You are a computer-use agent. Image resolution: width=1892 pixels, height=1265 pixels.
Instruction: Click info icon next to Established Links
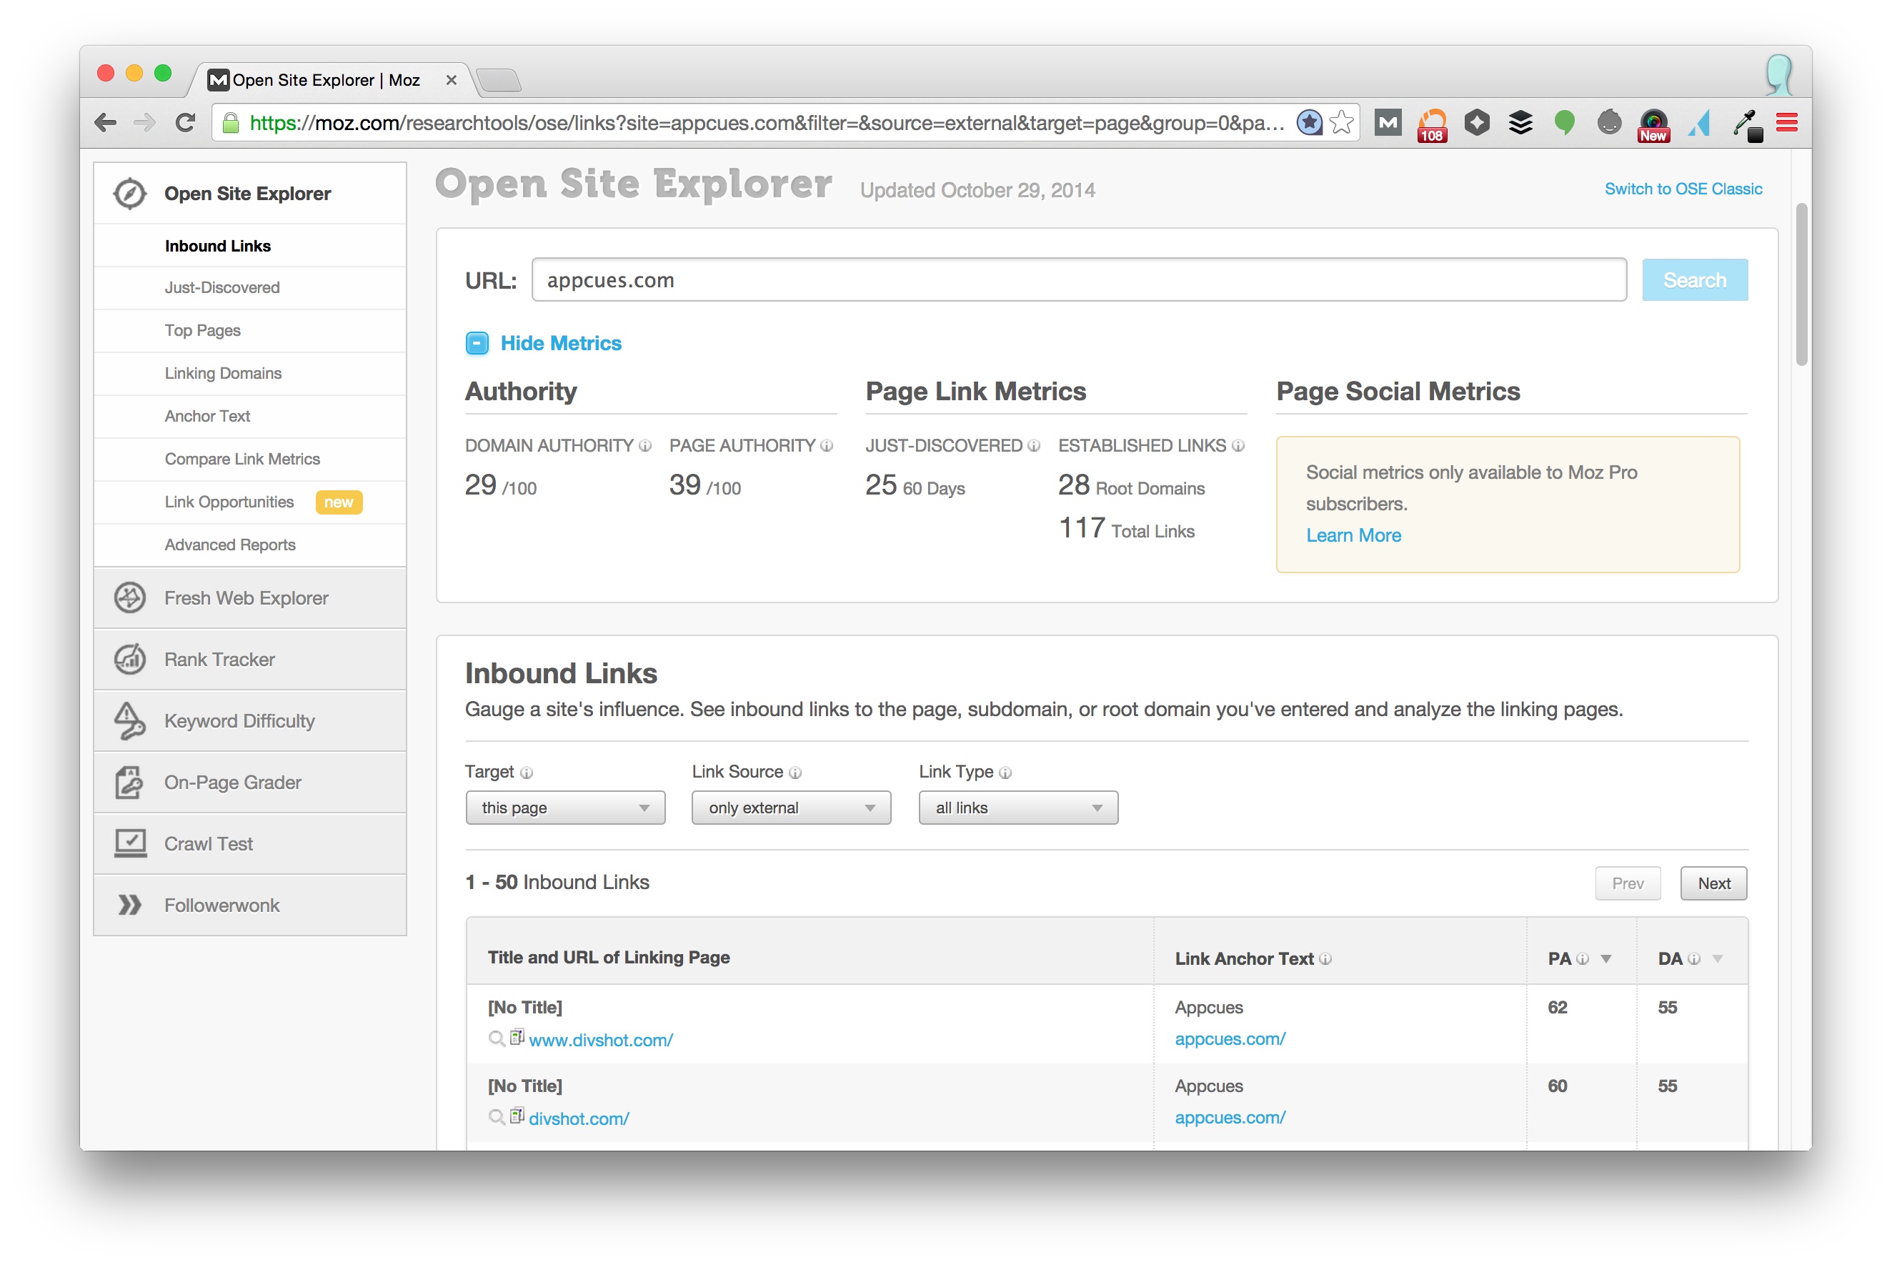[x=1238, y=445]
